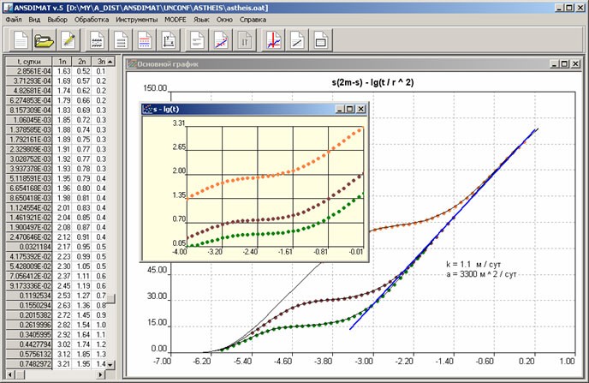Click the chart title 's(2m-s) - lg(t / r ^ 2)'
The width and height of the screenshot is (589, 383).
click(x=372, y=82)
